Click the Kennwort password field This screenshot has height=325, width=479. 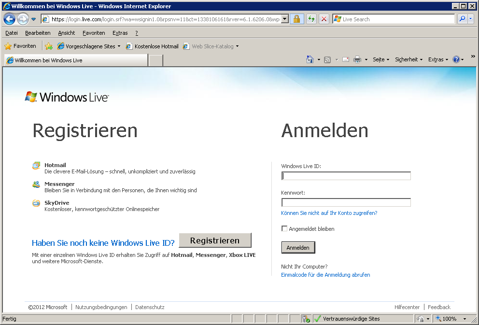click(346, 202)
